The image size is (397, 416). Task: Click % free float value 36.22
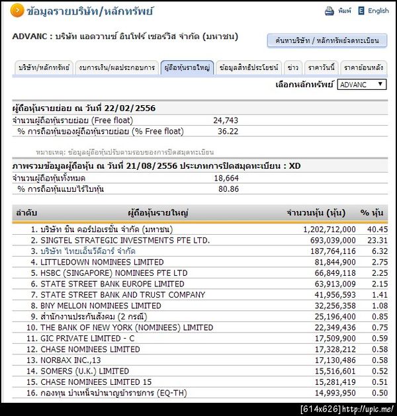click(x=228, y=132)
